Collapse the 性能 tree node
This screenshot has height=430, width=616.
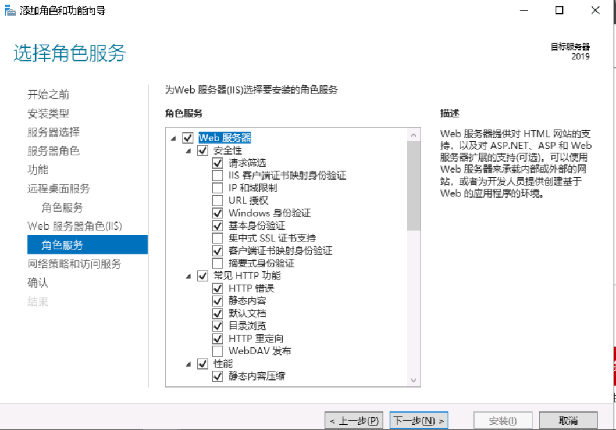(188, 364)
